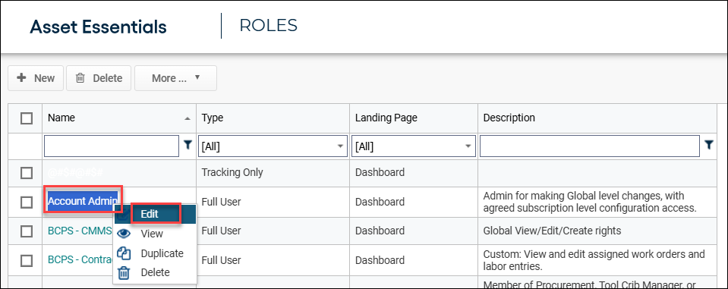Click the Description column filter funnel icon

tap(708, 146)
